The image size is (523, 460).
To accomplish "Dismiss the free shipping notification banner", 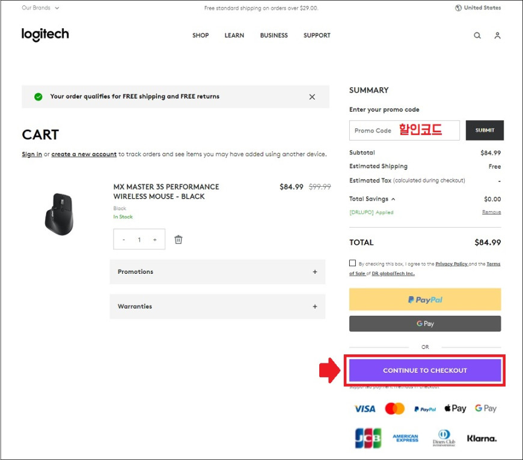I will tap(312, 97).
